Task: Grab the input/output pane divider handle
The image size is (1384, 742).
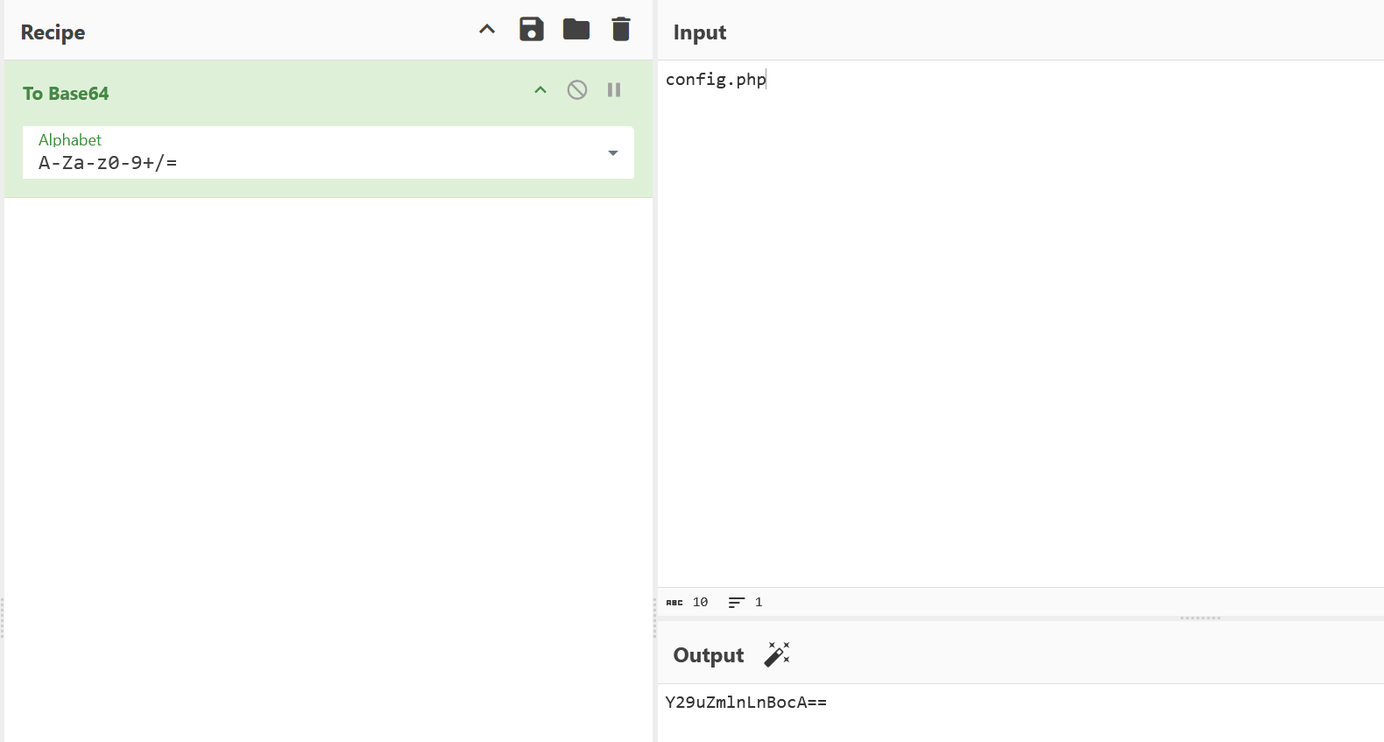Action: pos(1200,618)
